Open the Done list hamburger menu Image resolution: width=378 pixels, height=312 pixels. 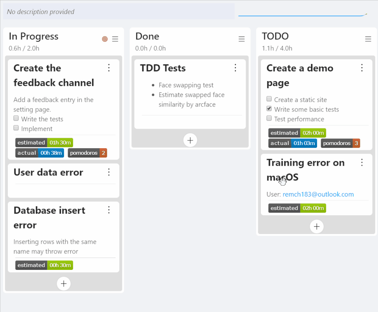pos(242,39)
